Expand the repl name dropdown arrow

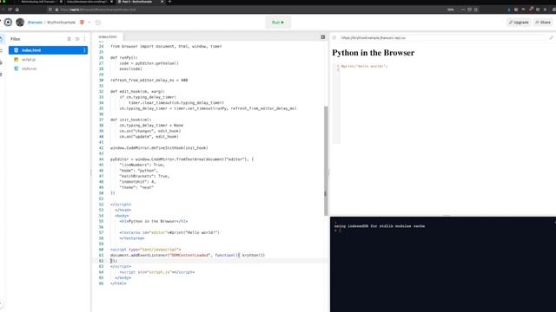[89, 23]
